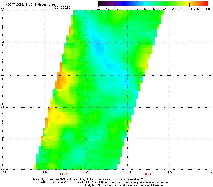The image size is (213, 187).
Task: Select the 0.0 color scale label
Action: pyautogui.click(x=199, y=9)
